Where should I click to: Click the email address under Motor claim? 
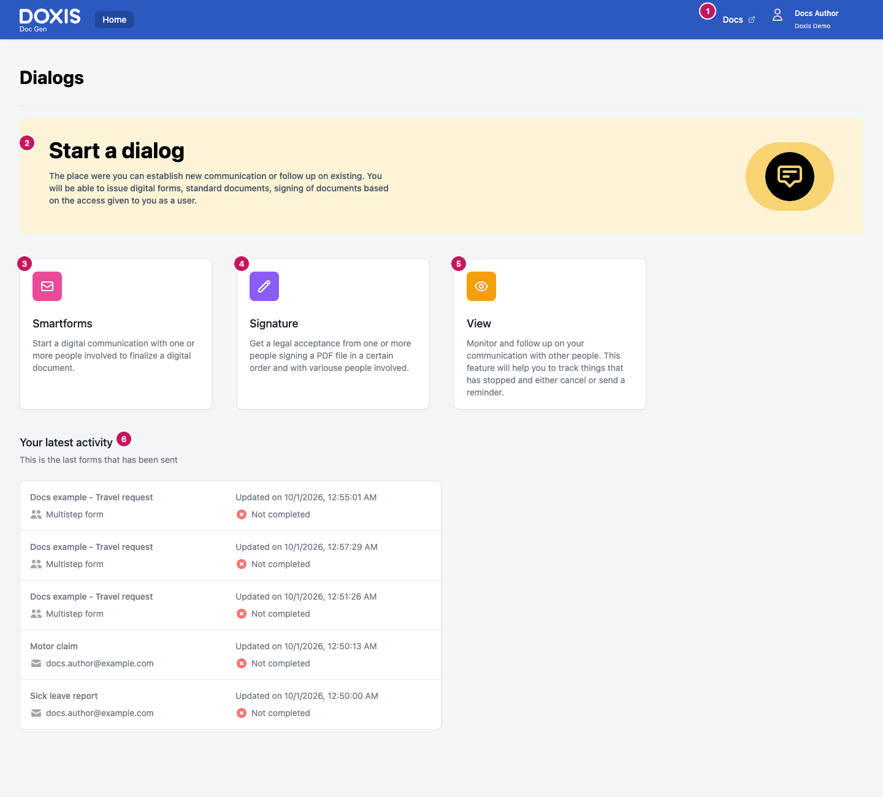click(x=100, y=663)
